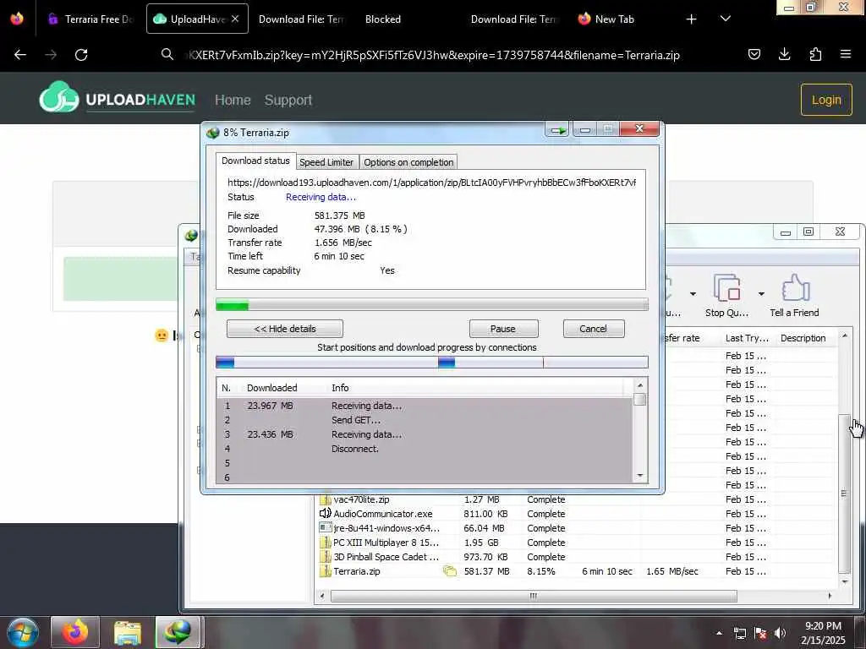This screenshot has height=649, width=866.
Task: Show hidden tray icons arrow
Action: (x=719, y=633)
